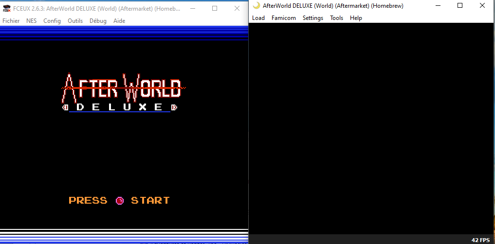Image resolution: width=495 pixels, height=244 pixels.
Task: Click the black game display of right emulator
Action: pos(372,129)
